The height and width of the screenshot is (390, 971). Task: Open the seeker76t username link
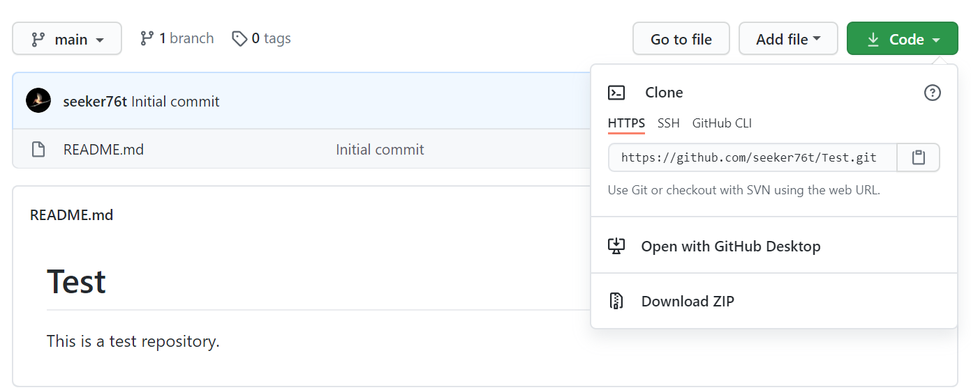(x=95, y=102)
